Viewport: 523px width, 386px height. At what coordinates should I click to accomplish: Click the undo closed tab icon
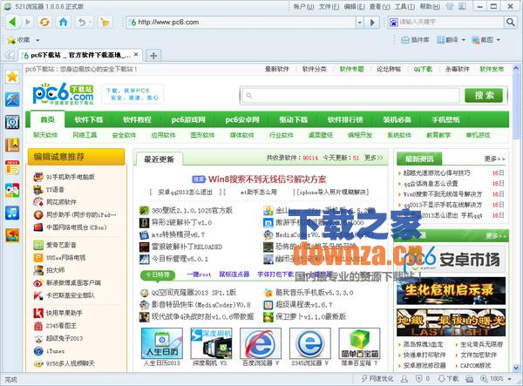coord(81,23)
